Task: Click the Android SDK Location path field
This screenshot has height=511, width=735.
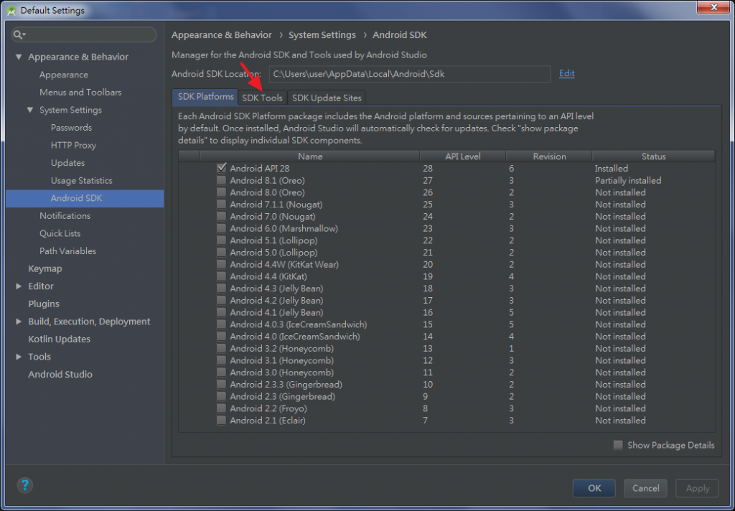Action: click(409, 74)
